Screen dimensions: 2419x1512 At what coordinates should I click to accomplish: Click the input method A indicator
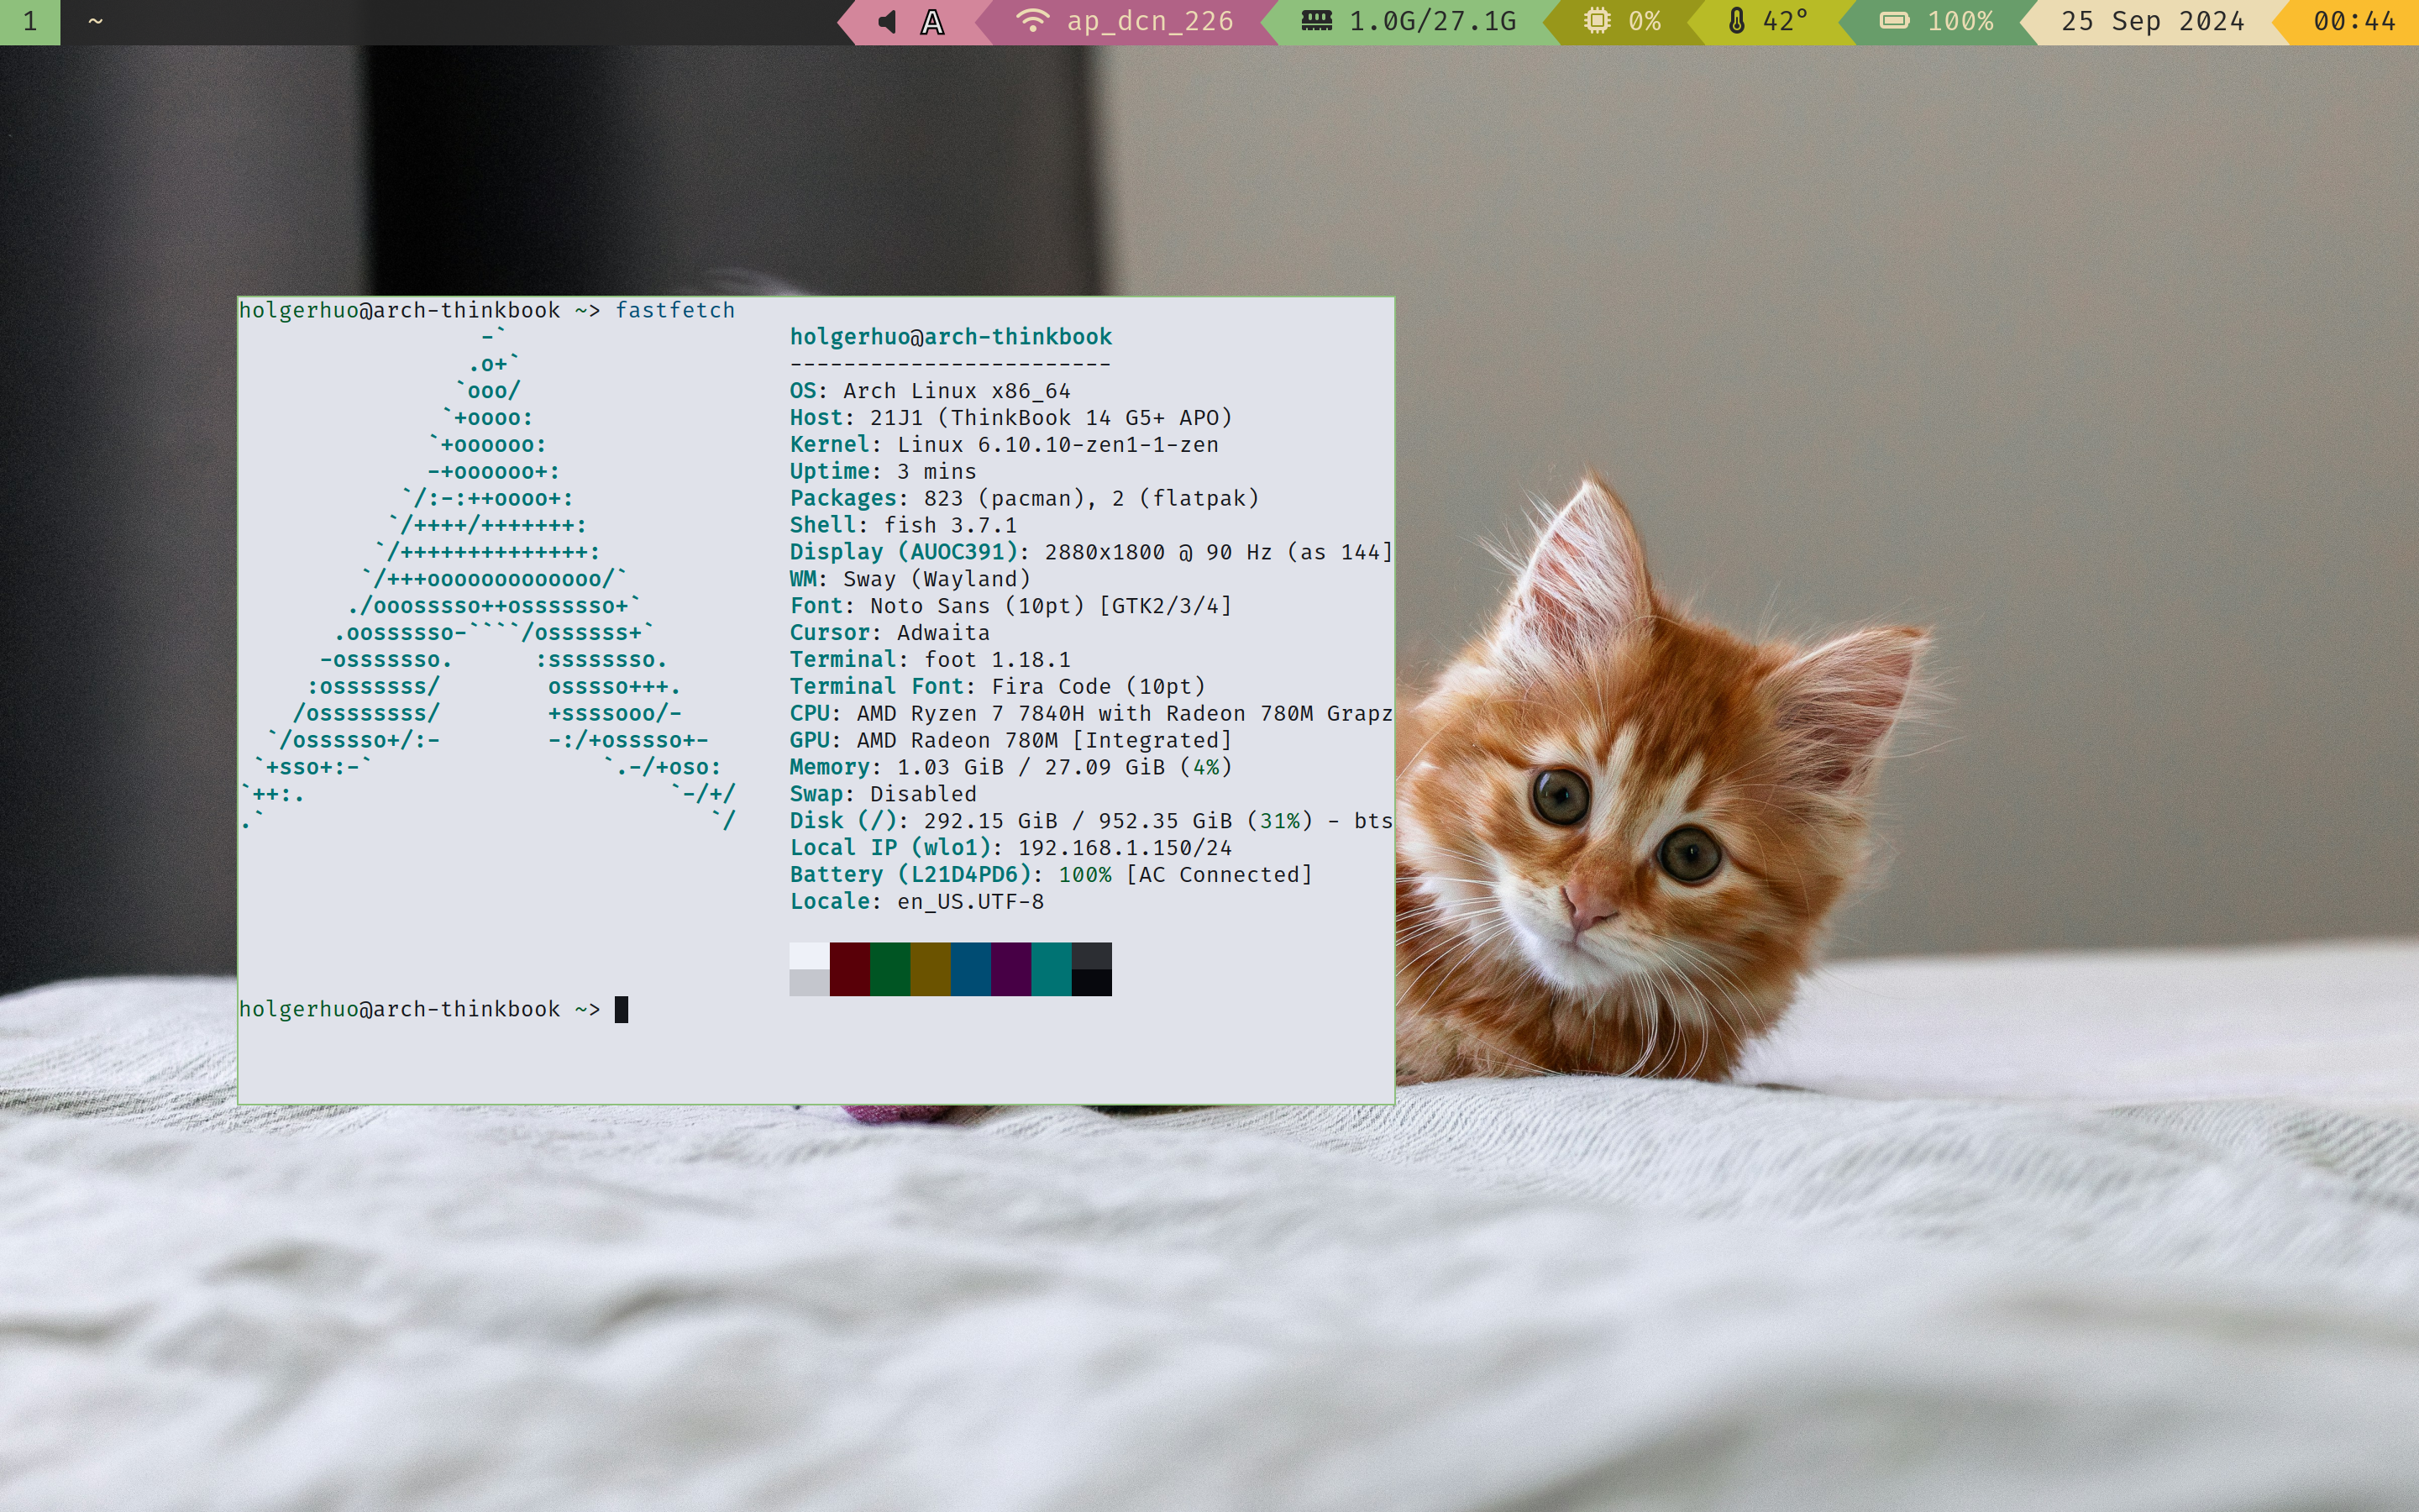[x=932, y=22]
